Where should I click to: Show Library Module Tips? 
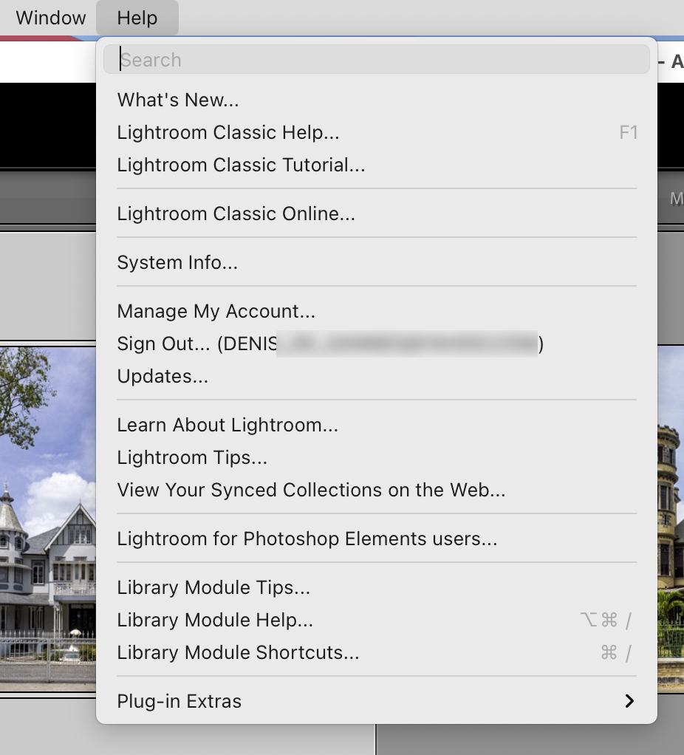tap(213, 587)
